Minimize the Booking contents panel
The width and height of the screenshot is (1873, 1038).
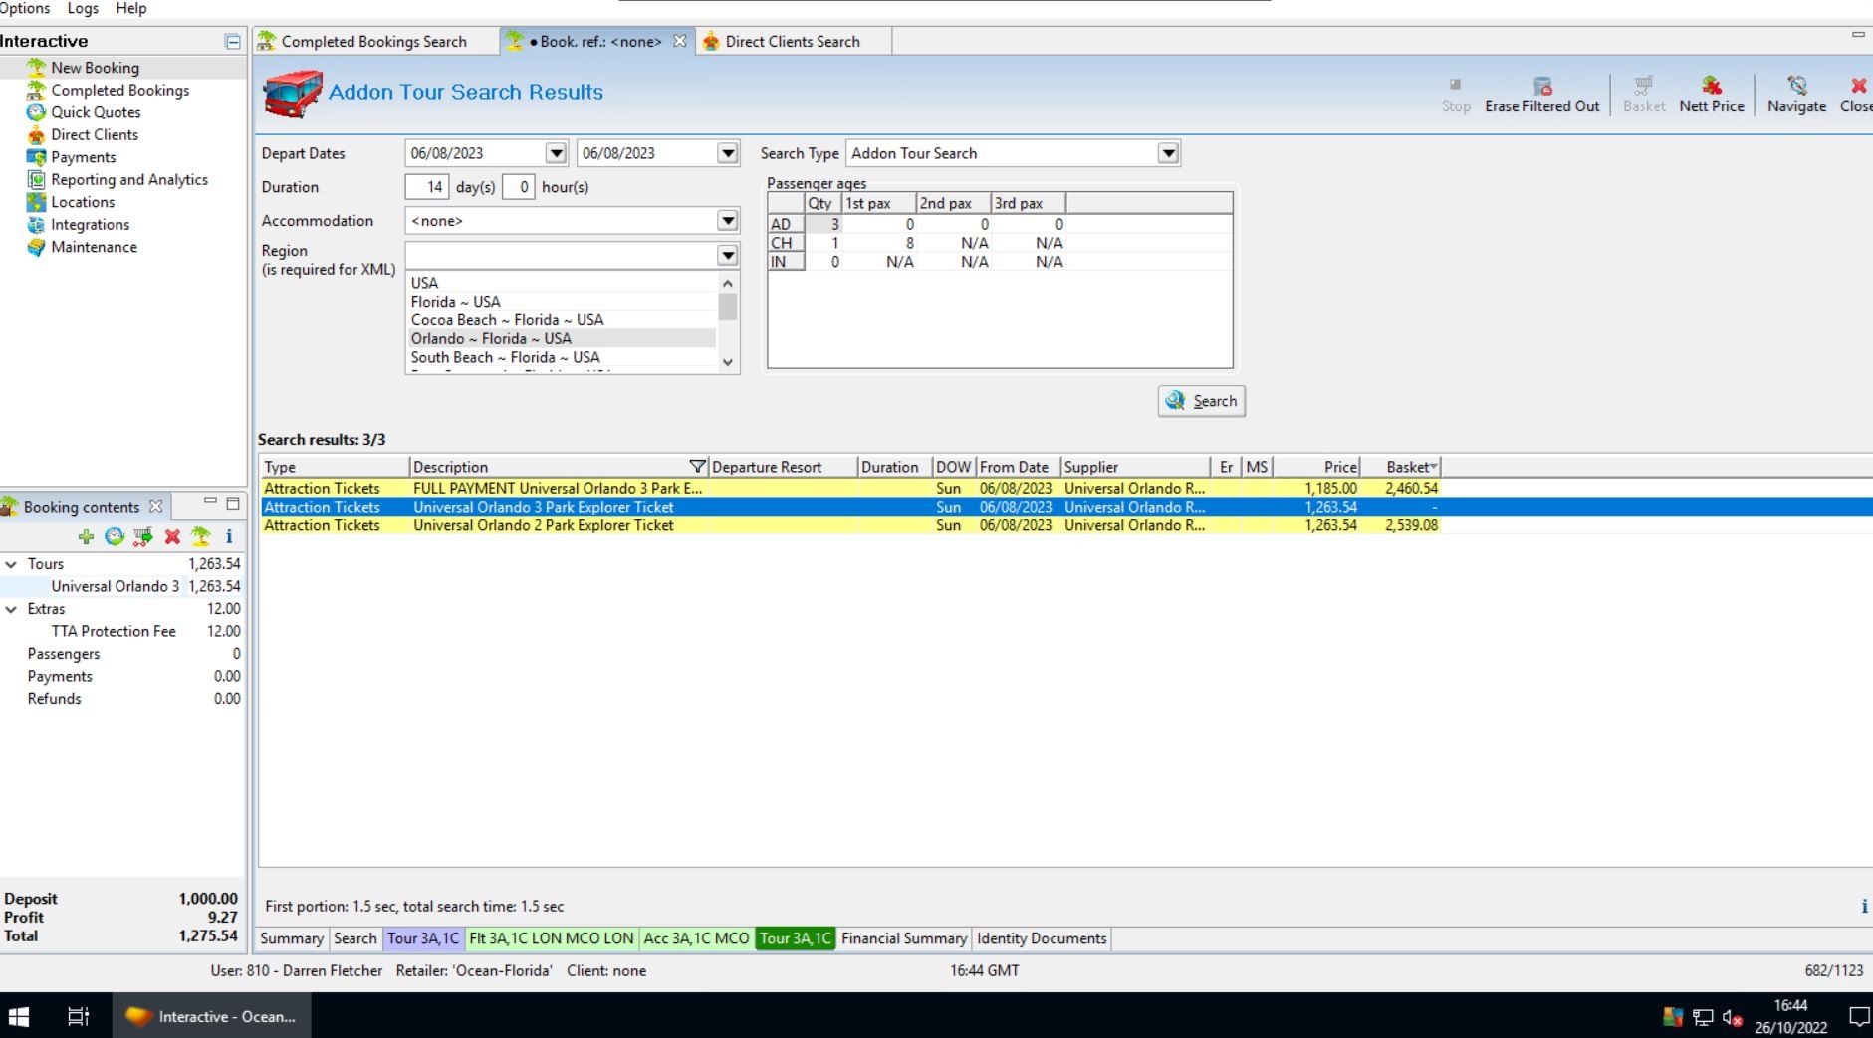click(x=210, y=501)
